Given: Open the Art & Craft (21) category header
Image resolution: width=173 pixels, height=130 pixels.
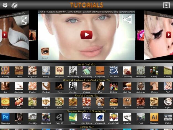Looking at the screenshot, I should click(86, 64).
